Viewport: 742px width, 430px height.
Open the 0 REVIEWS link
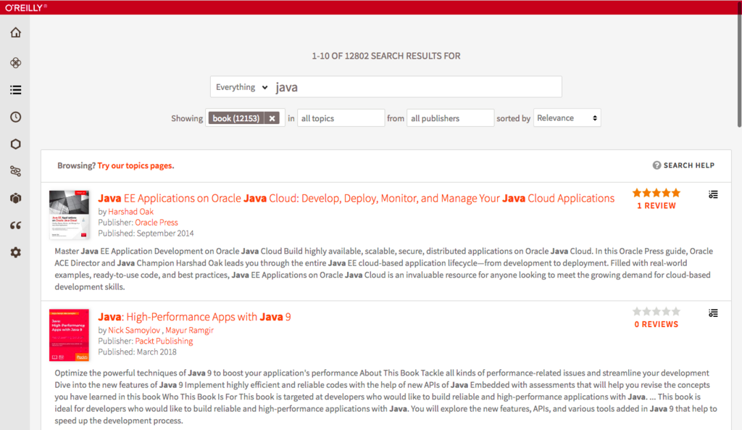tap(656, 324)
